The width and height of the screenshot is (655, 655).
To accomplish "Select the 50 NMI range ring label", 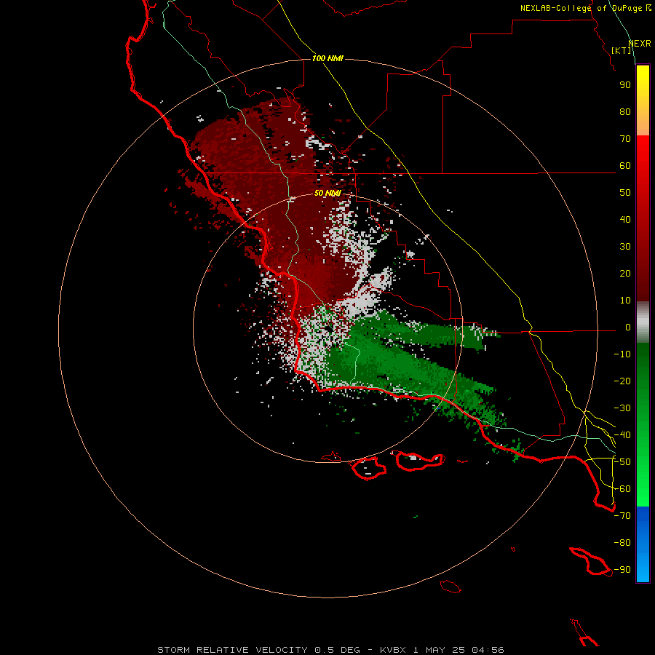I will [327, 193].
